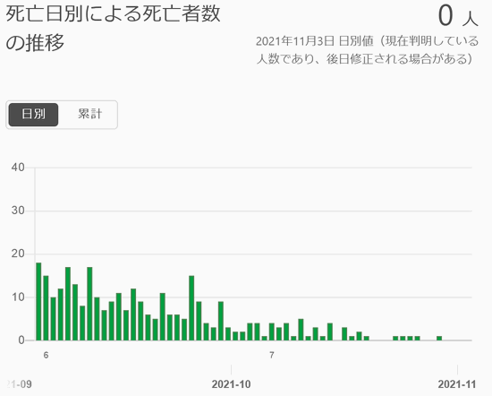The width and height of the screenshot is (492, 396).
Task: Click the second green bar from the left
Action: coord(46,308)
